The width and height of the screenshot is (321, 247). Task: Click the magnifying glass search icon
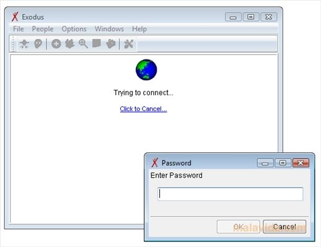coord(83,44)
